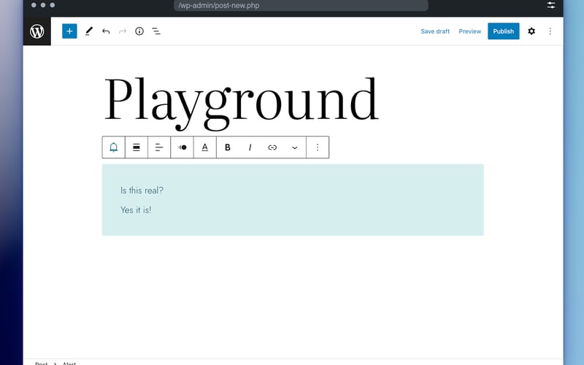Expand more rich text controls chevron
The width and height of the screenshot is (584, 365).
pos(295,147)
